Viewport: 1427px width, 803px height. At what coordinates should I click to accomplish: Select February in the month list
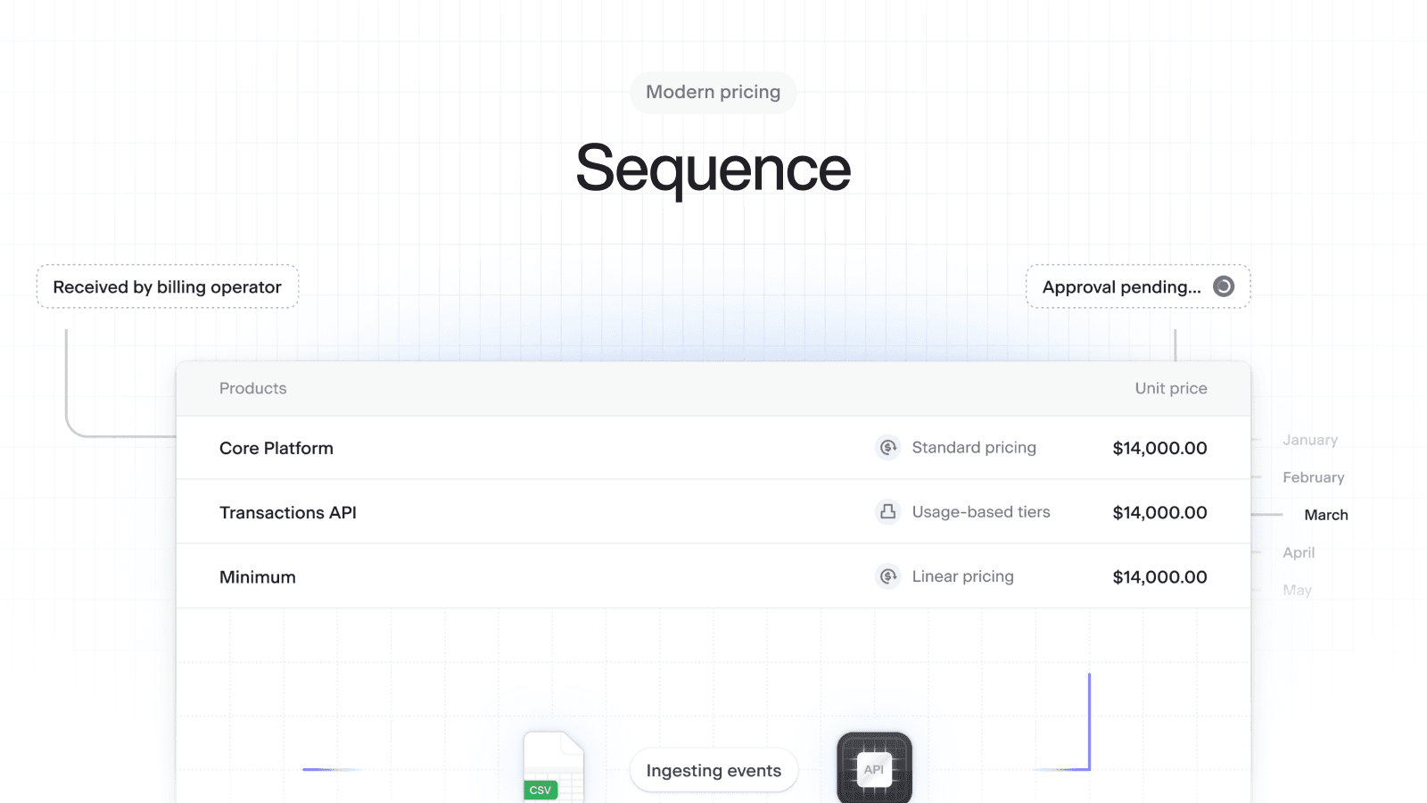1313,477
